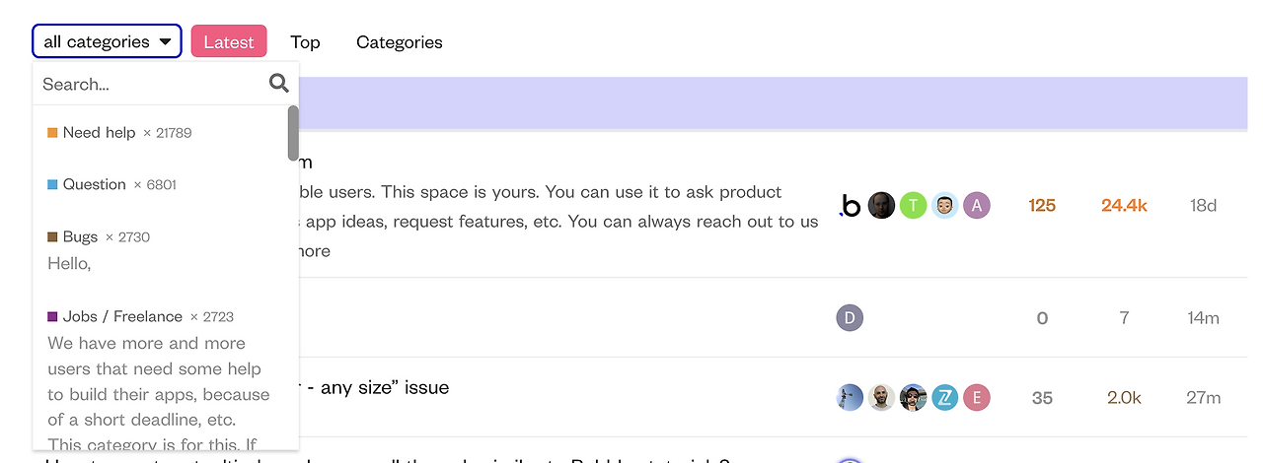1263x463 pixels.
Task: Collapse the 'all categories' dropdown
Action: click(107, 41)
